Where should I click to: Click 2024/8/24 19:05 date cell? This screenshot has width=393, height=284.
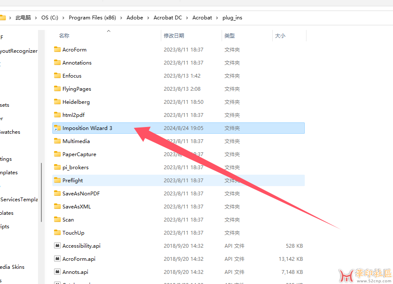tap(184, 128)
